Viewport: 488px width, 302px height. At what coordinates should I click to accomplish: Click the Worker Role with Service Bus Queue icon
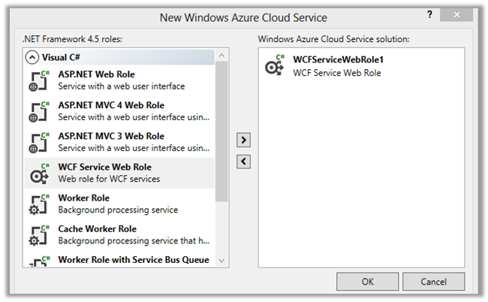tap(39, 261)
